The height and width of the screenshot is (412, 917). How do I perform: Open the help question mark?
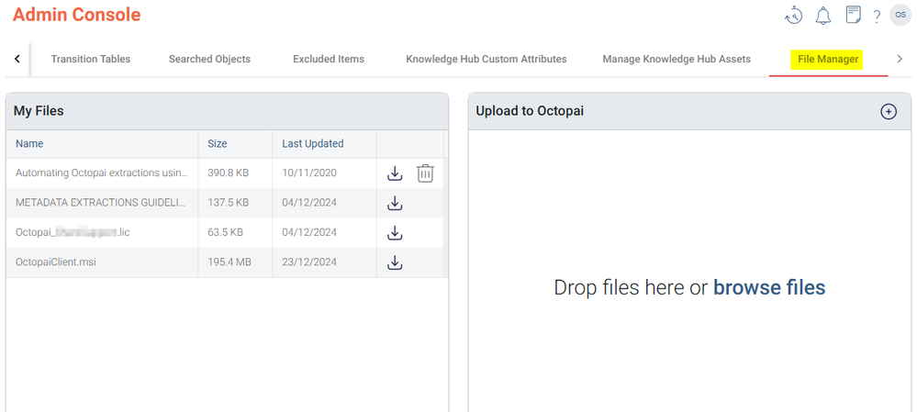coord(877,17)
